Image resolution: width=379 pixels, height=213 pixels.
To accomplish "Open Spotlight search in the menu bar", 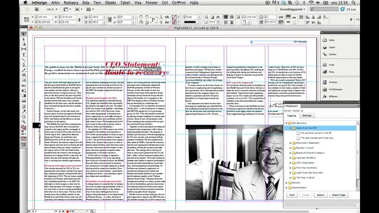I will click(x=354, y=2).
